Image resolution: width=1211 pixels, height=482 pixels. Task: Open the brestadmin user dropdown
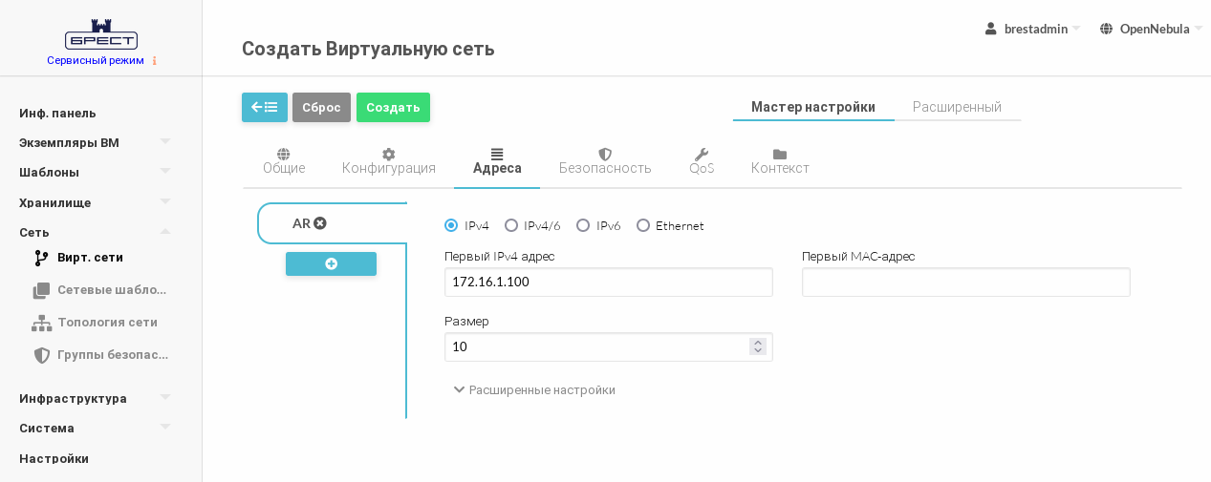[x=1033, y=29]
